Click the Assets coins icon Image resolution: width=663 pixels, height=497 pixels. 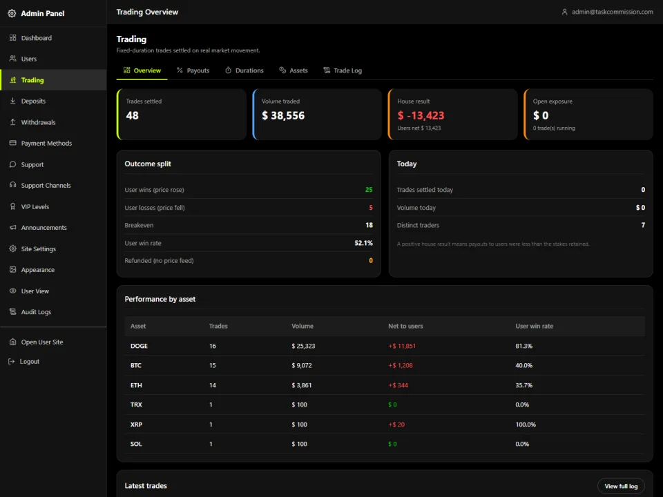tap(282, 70)
